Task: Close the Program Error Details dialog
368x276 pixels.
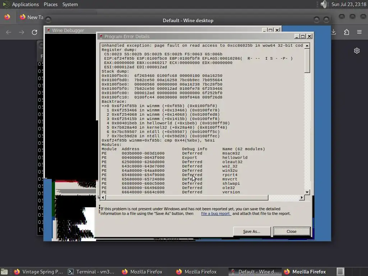Action: (x=292, y=231)
